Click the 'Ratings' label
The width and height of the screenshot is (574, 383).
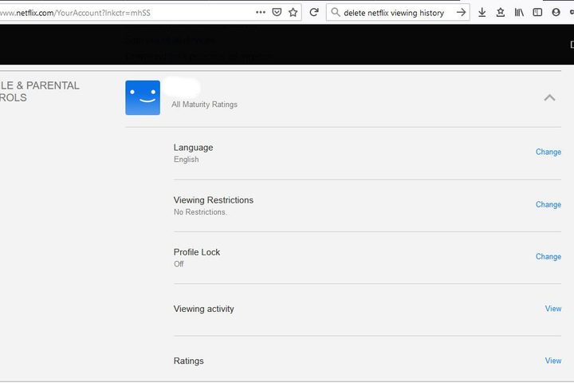188,361
